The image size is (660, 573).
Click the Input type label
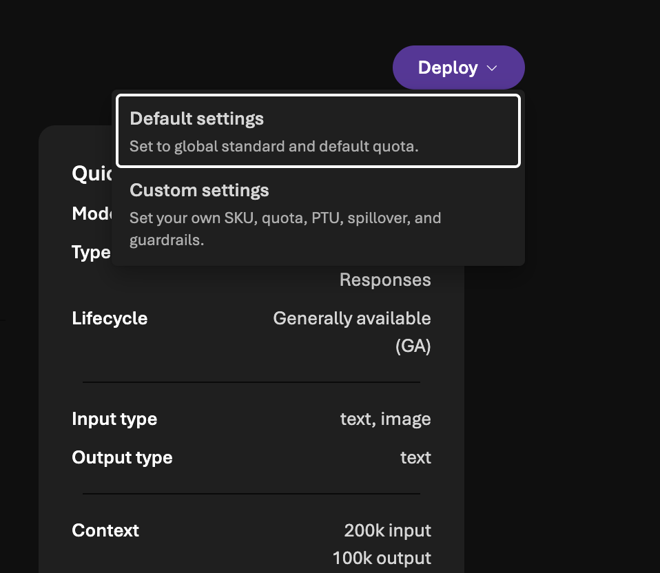click(114, 419)
